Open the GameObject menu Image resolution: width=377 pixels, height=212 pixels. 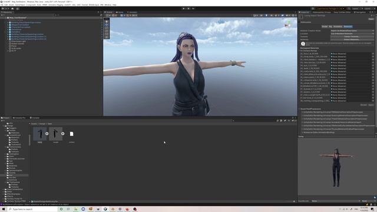point(20,5)
